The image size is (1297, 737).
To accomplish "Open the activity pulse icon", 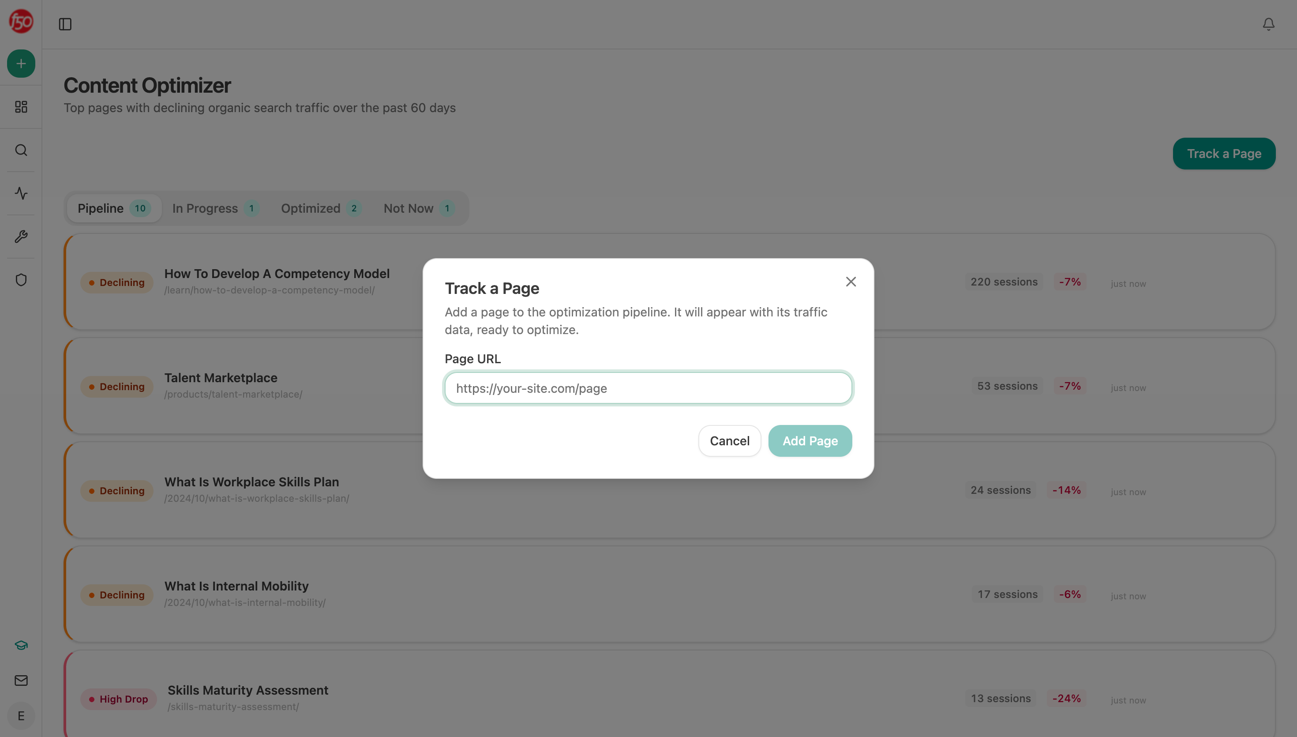I will click(21, 193).
